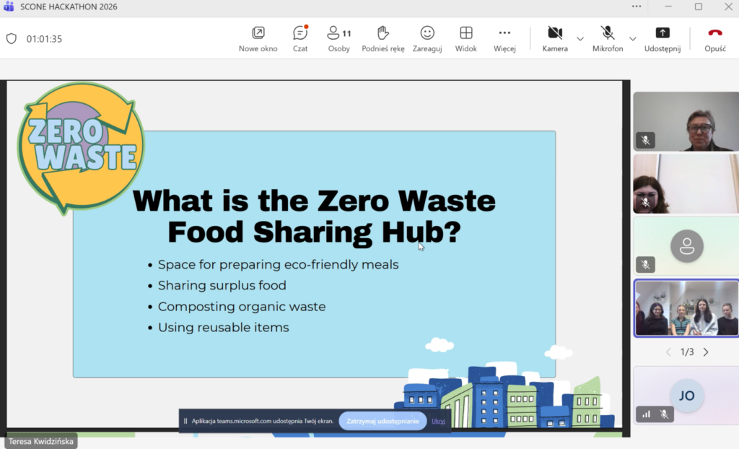Go to next participant page arrow

(x=706, y=352)
